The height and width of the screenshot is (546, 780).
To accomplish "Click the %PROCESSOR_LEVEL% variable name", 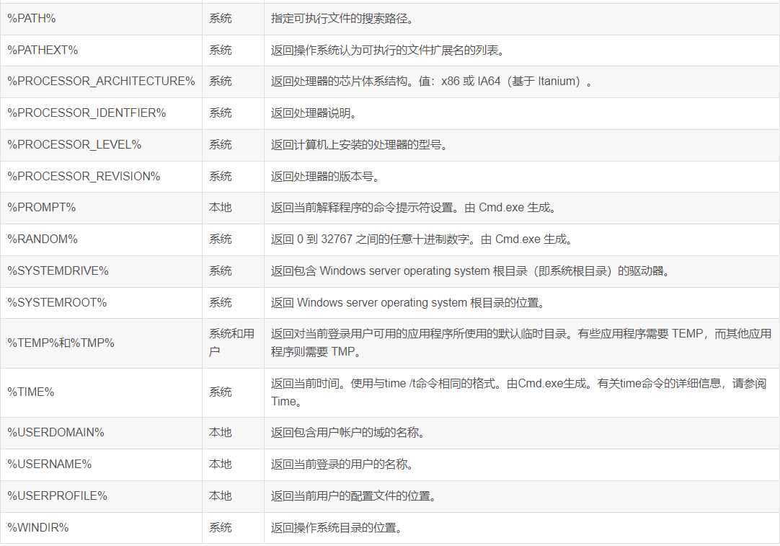I will [x=74, y=144].
